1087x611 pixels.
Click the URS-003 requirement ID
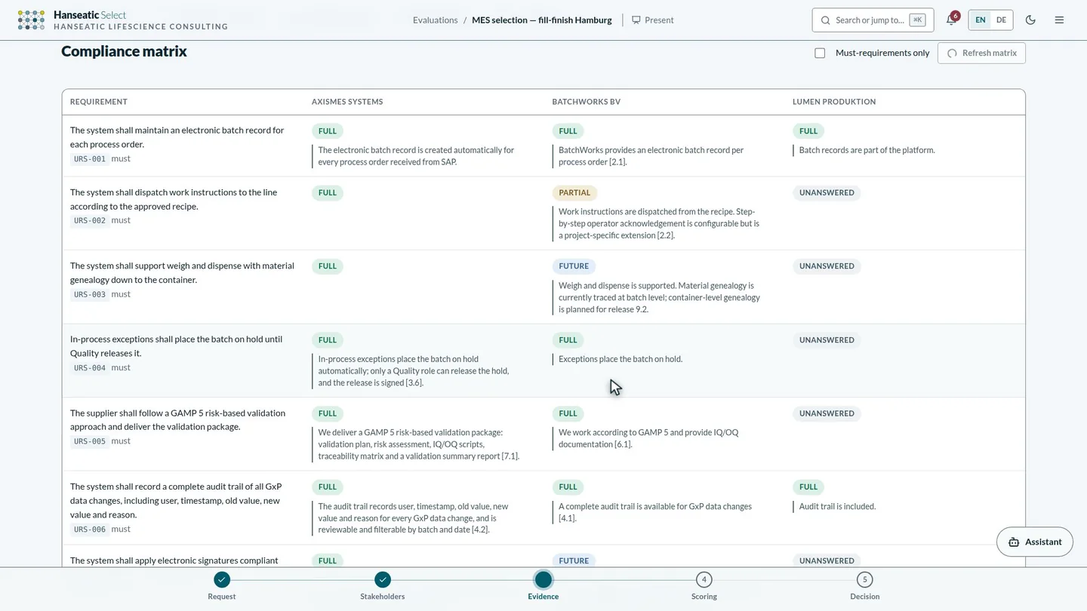(90, 295)
